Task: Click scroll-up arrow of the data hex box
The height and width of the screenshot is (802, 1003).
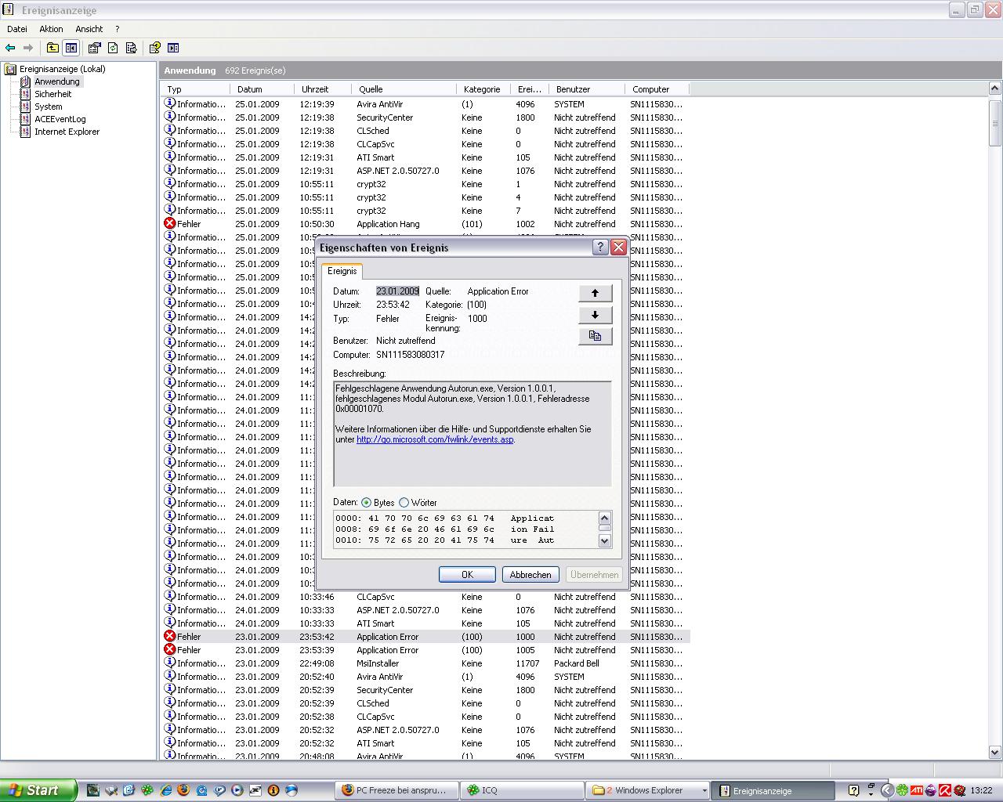Action: (x=604, y=518)
